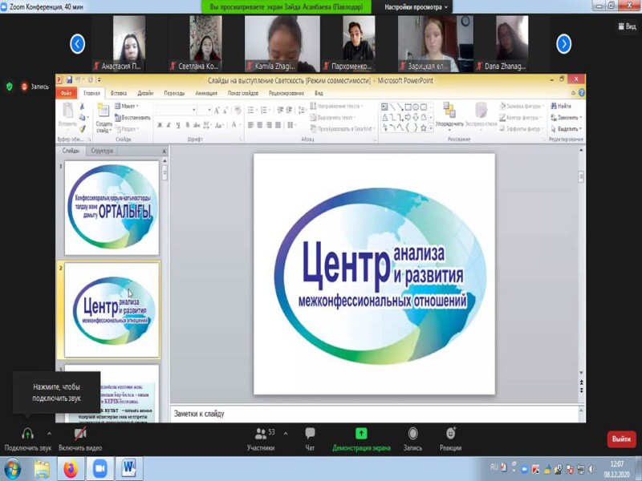The image size is (642, 481).
Task: Toggle italic К formatting
Action: tap(169, 125)
